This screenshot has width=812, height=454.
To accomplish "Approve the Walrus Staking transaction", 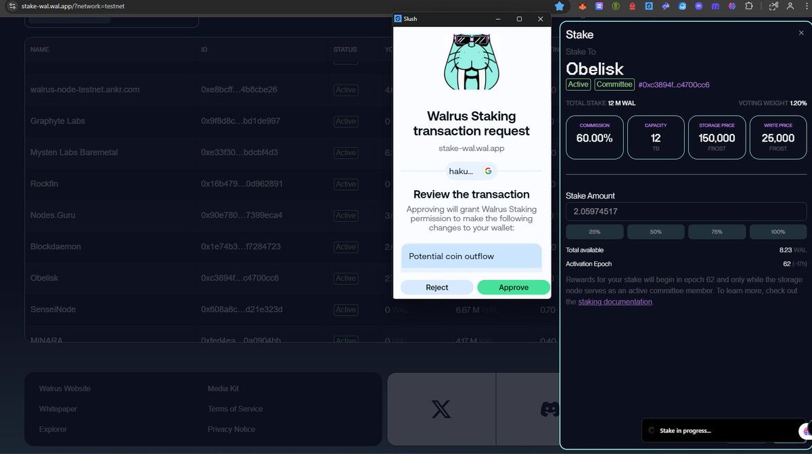I will [x=514, y=288].
